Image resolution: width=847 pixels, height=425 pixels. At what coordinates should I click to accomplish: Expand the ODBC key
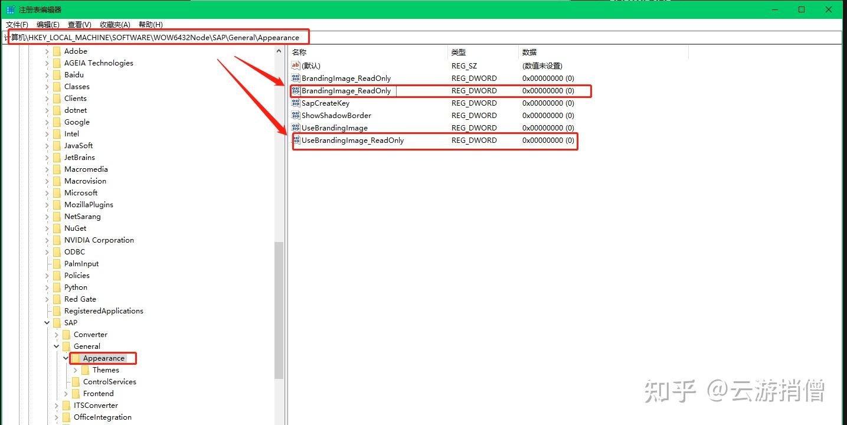click(47, 252)
